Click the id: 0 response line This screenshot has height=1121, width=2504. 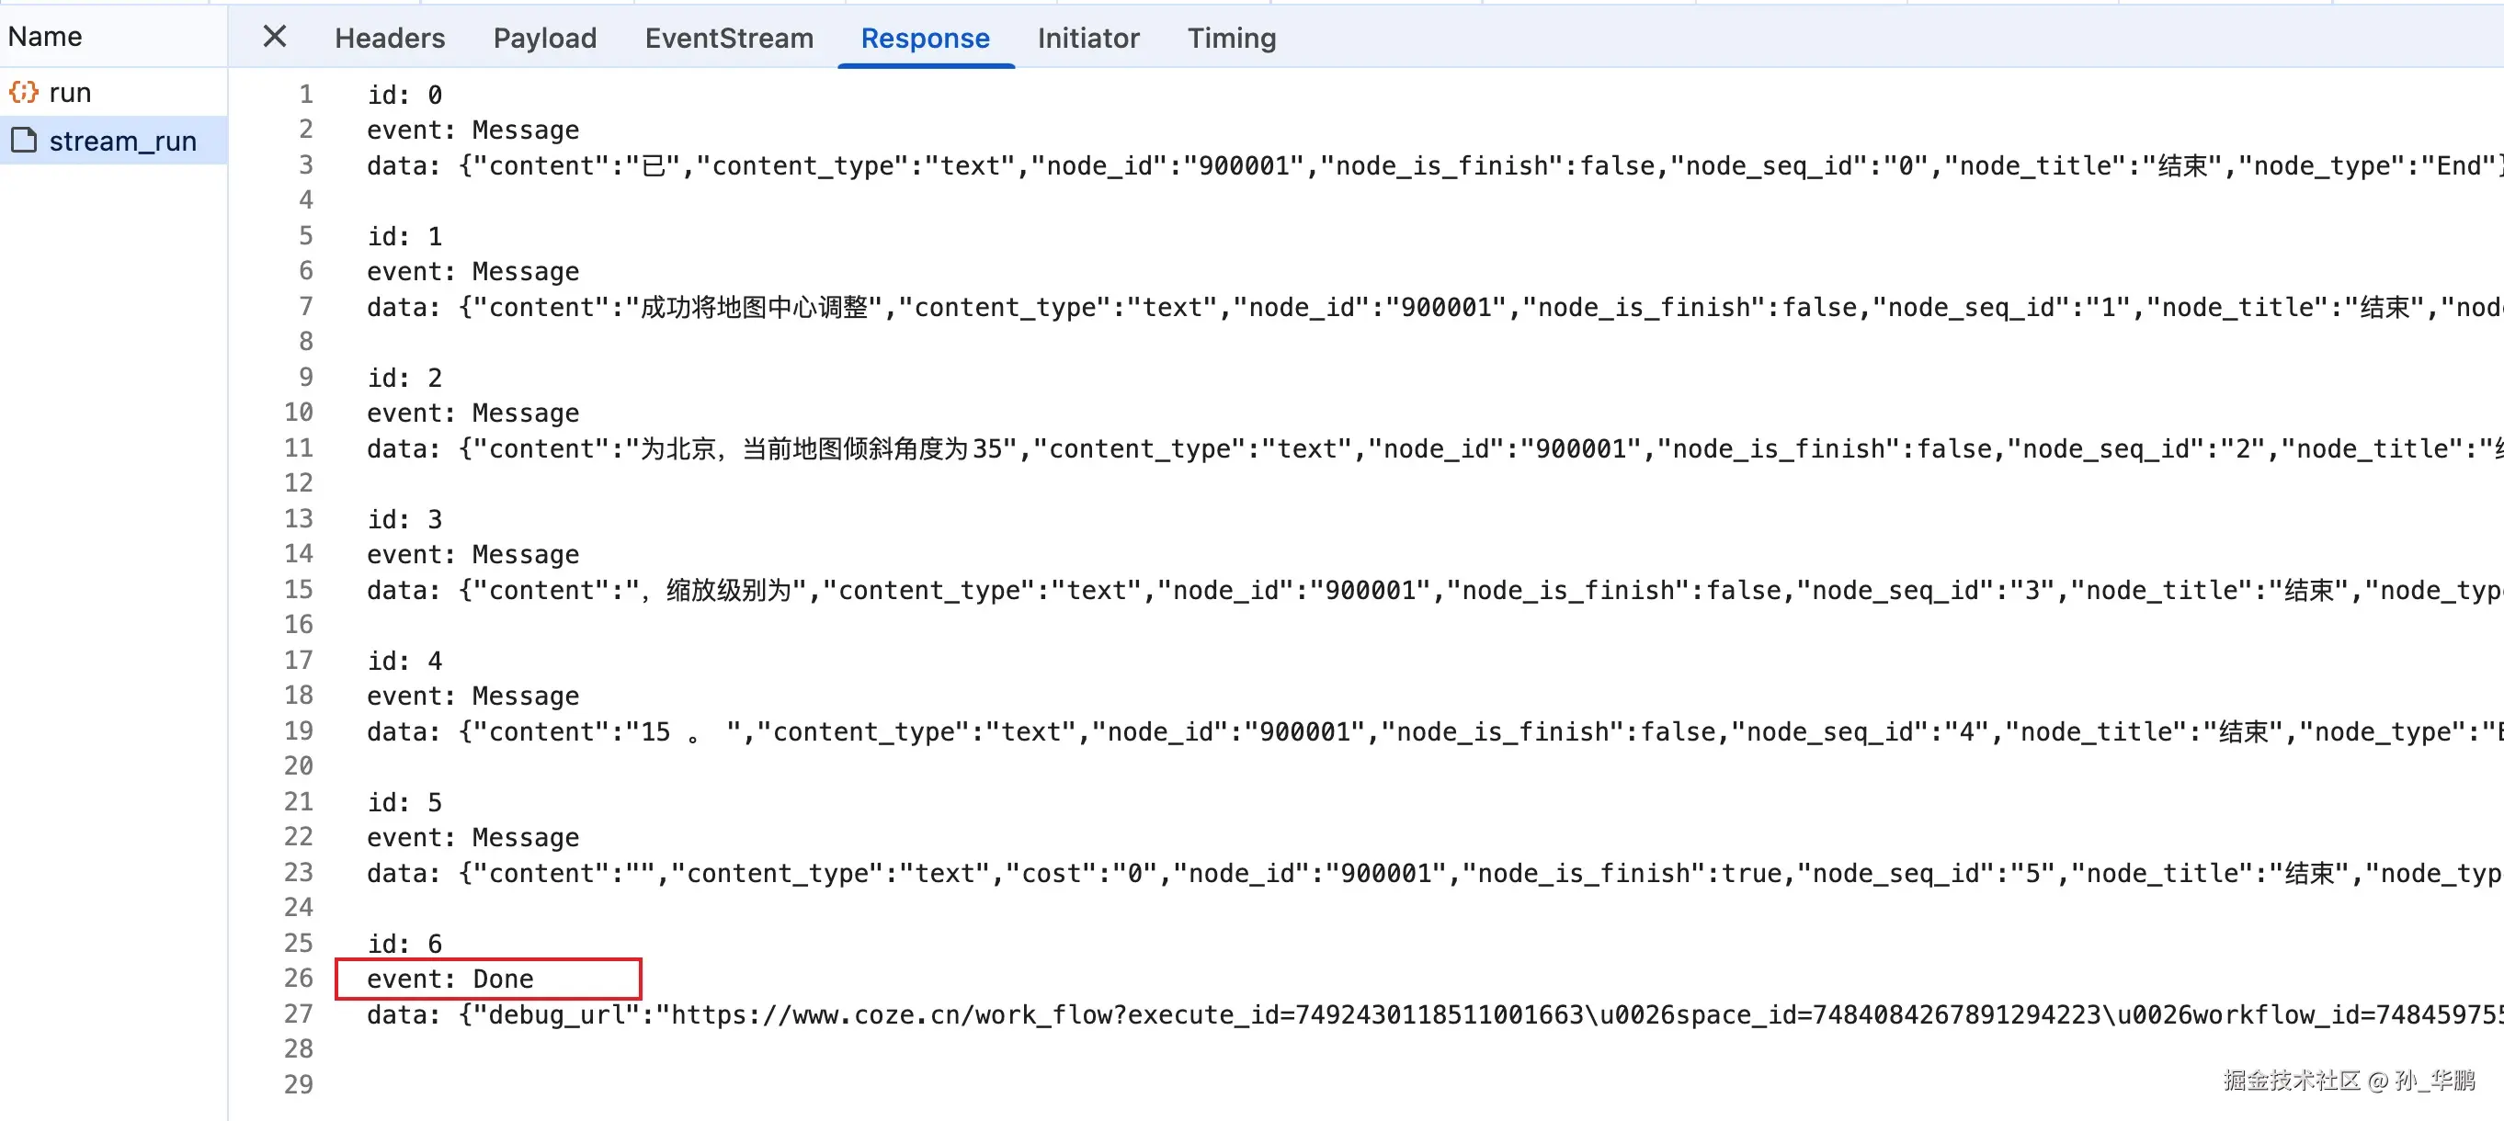pos(404,95)
